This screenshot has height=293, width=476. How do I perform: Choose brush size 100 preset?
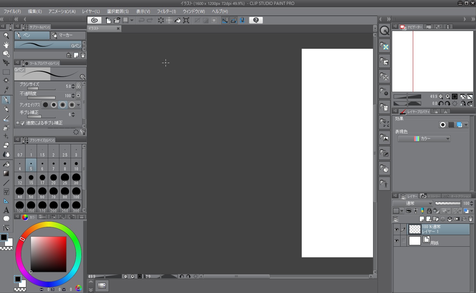[x=76, y=192]
